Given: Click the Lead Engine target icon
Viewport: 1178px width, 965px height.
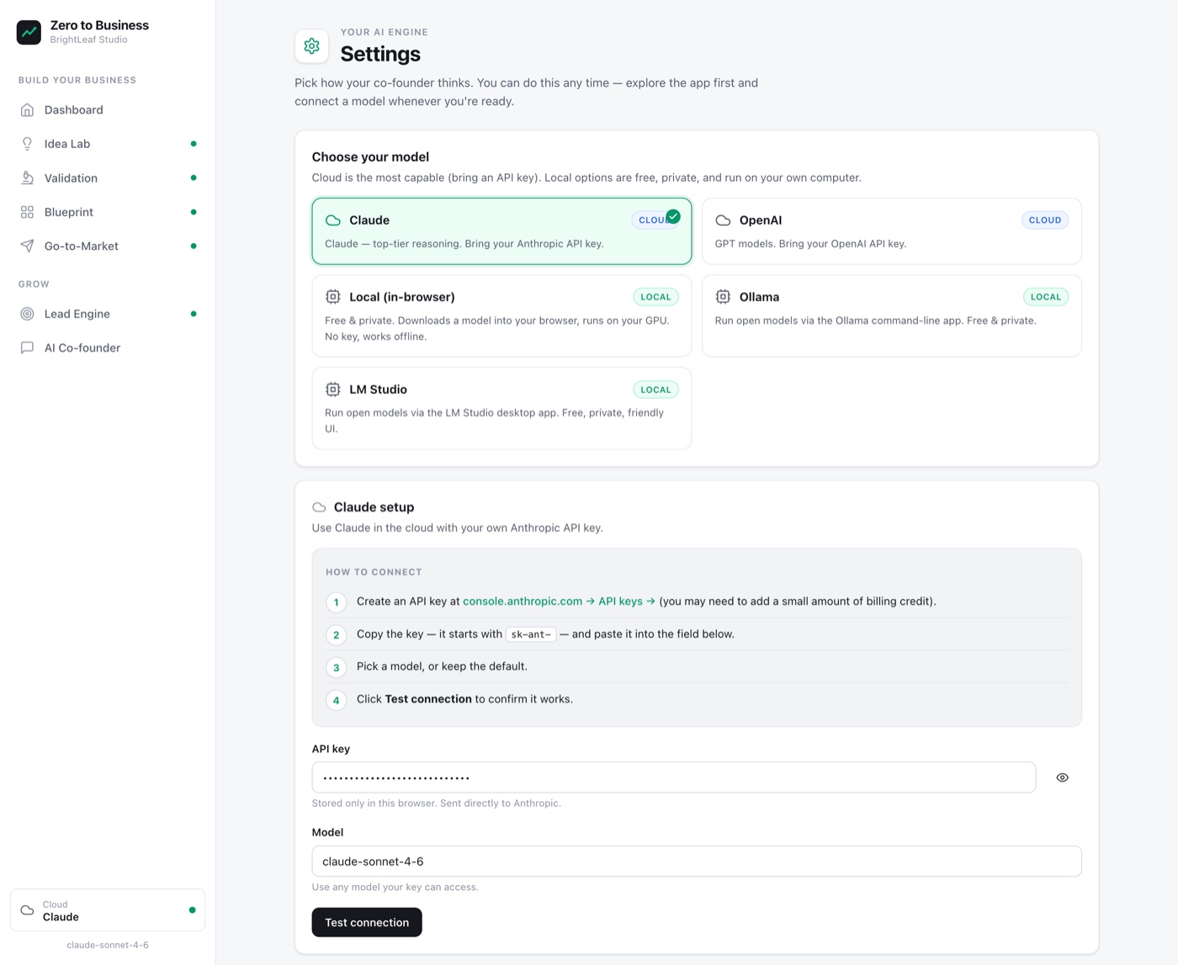Looking at the screenshot, I should click(27, 314).
